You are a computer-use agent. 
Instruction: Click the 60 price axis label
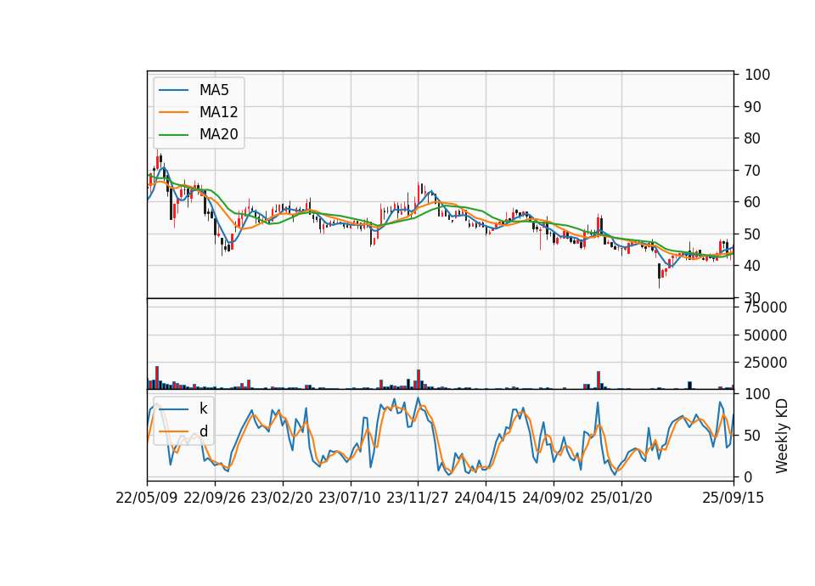[x=753, y=202]
